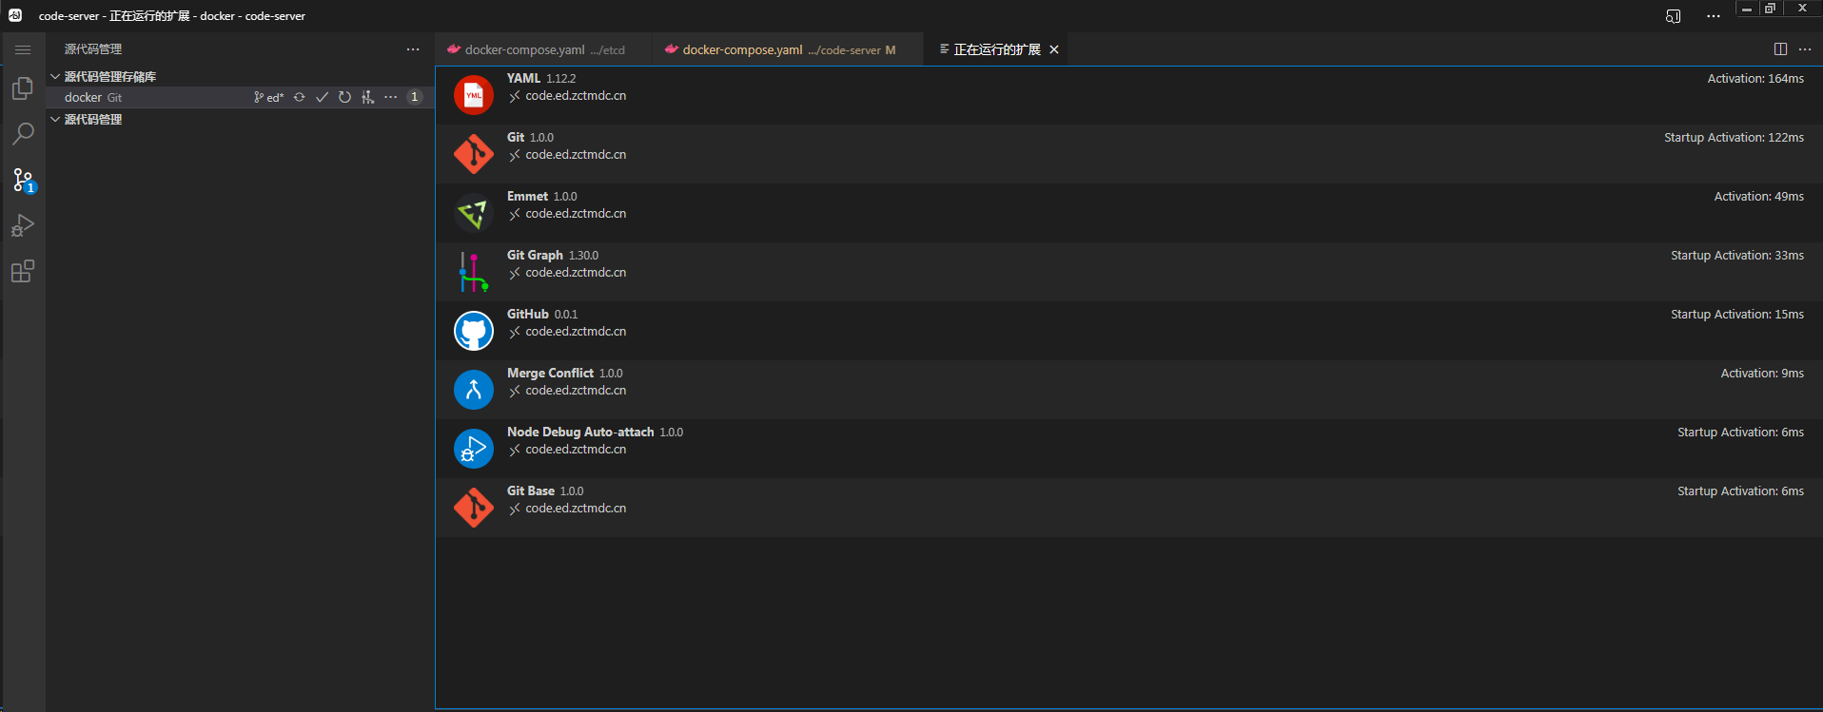Click the Startup Activation: 122ms text
The height and width of the screenshot is (712, 1823).
click(1734, 138)
